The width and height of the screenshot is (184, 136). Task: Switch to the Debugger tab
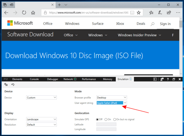[52, 79]
